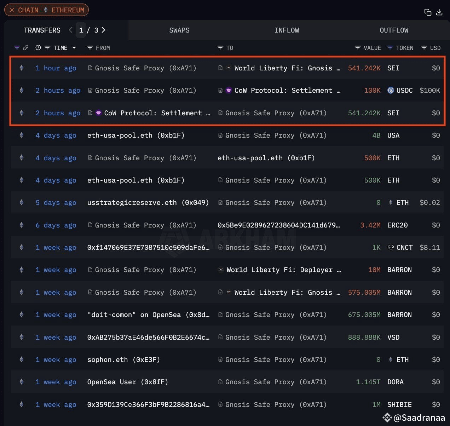Viewport: 450px width, 426px height.
Task: Click eth-usa-pool.eth sender in USA token row
Action: pyautogui.click(x=136, y=135)
